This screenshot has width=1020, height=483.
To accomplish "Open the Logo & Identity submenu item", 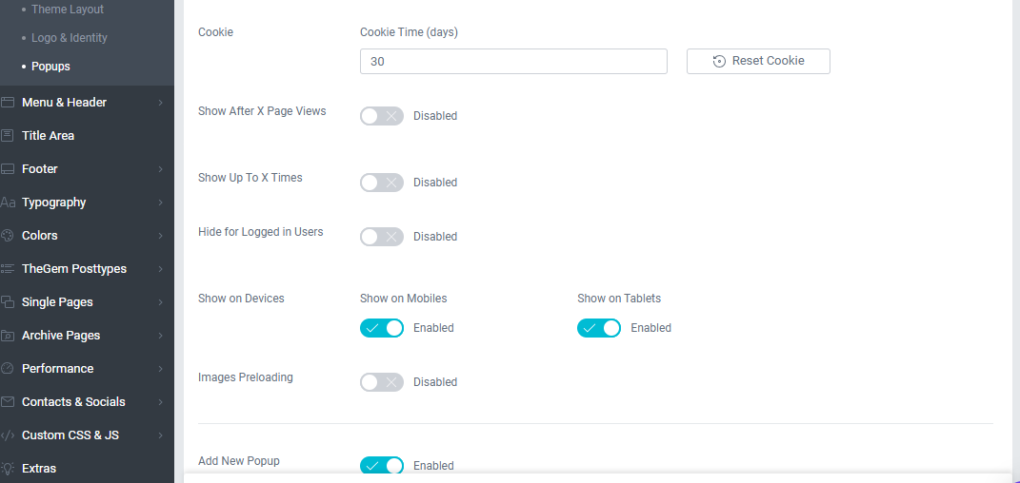I will coord(69,38).
